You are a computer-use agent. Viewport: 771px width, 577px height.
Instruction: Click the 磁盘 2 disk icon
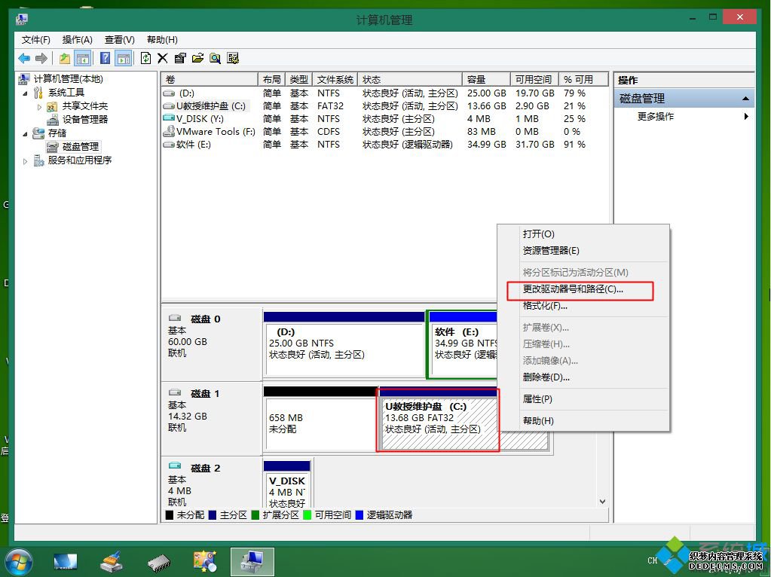[175, 466]
